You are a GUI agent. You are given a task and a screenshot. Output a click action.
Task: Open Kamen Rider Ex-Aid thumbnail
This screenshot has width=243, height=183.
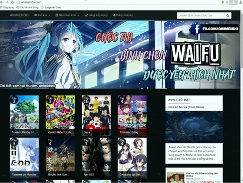point(60,116)
